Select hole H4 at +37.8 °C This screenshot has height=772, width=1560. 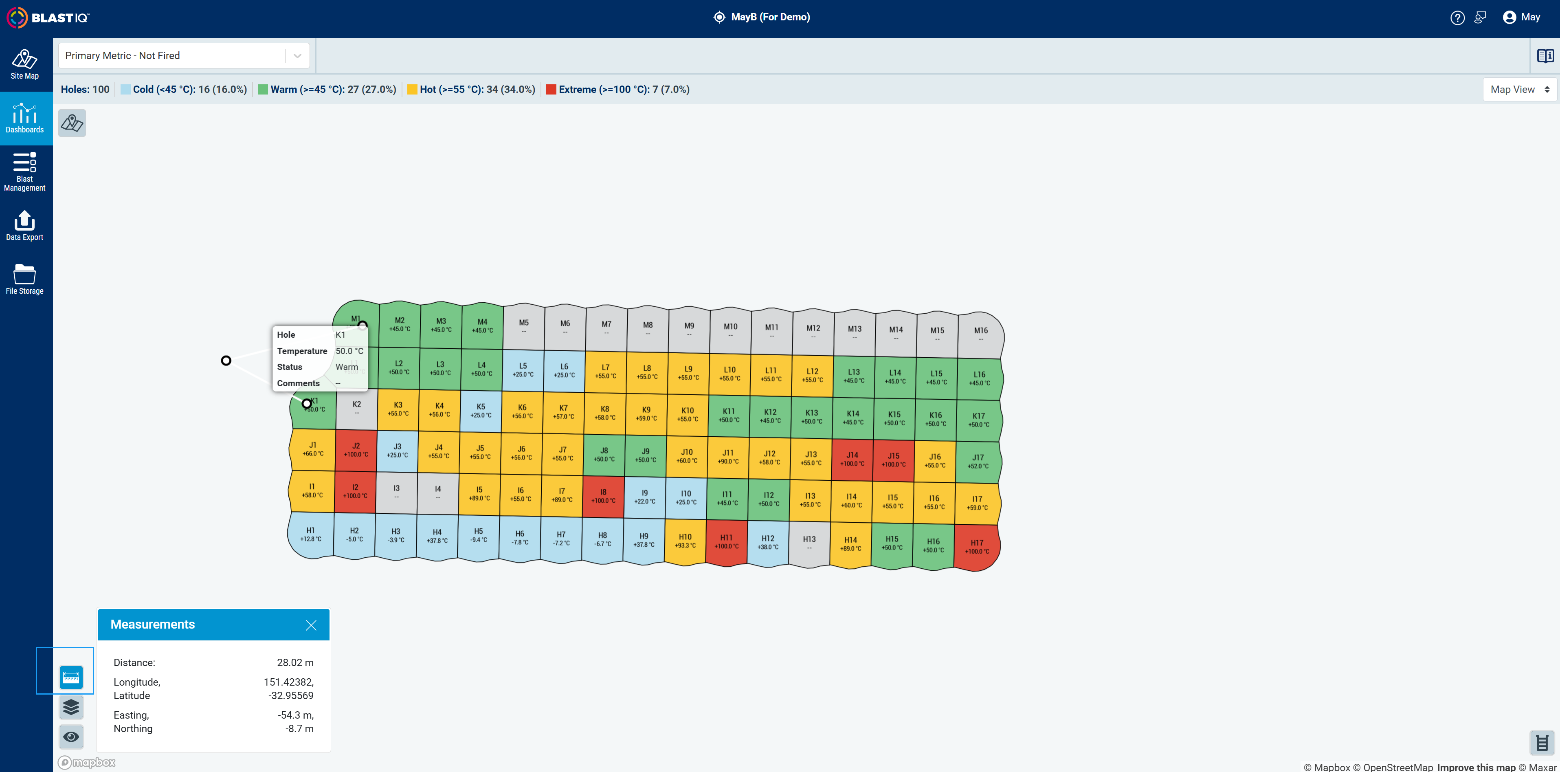(437, 537)
